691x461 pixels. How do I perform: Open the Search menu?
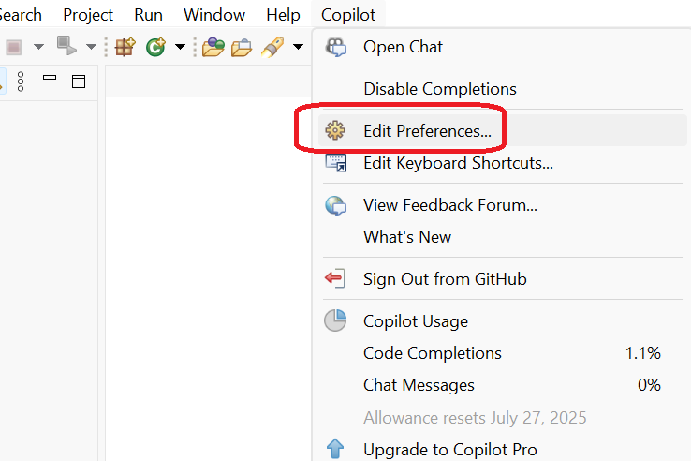[x=21, y=15]
